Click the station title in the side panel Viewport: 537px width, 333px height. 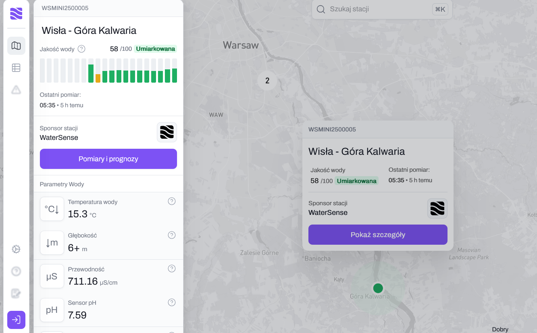click(x=89, y=31)
